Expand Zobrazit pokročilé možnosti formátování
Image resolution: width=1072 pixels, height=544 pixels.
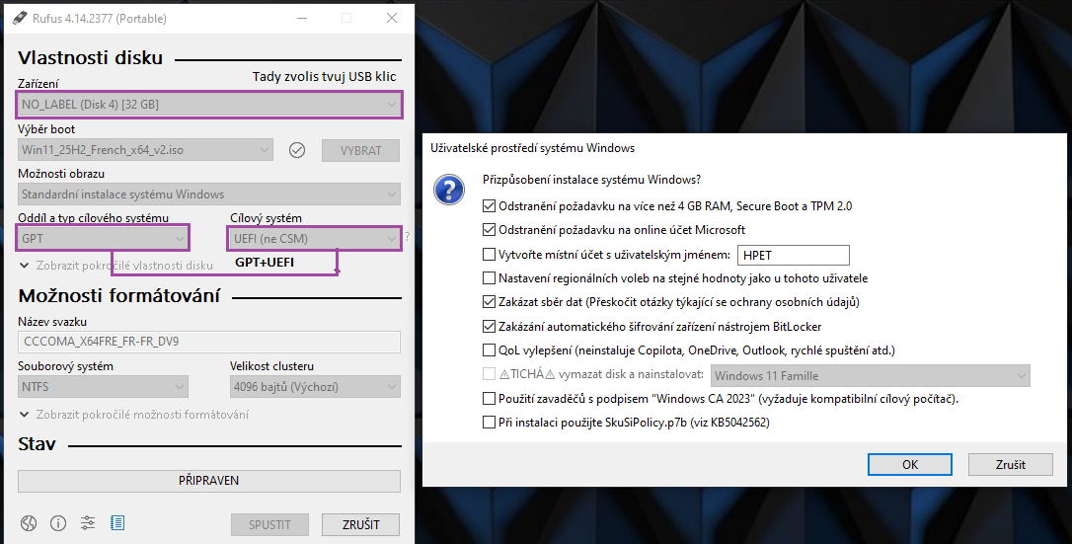tap(134, 414)
